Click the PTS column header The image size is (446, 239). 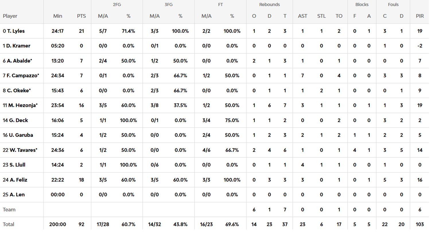coord(82,16)
